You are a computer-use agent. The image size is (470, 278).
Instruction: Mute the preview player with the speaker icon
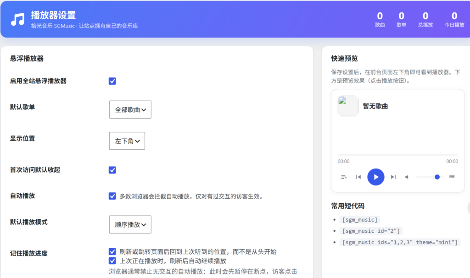(407, 177)
